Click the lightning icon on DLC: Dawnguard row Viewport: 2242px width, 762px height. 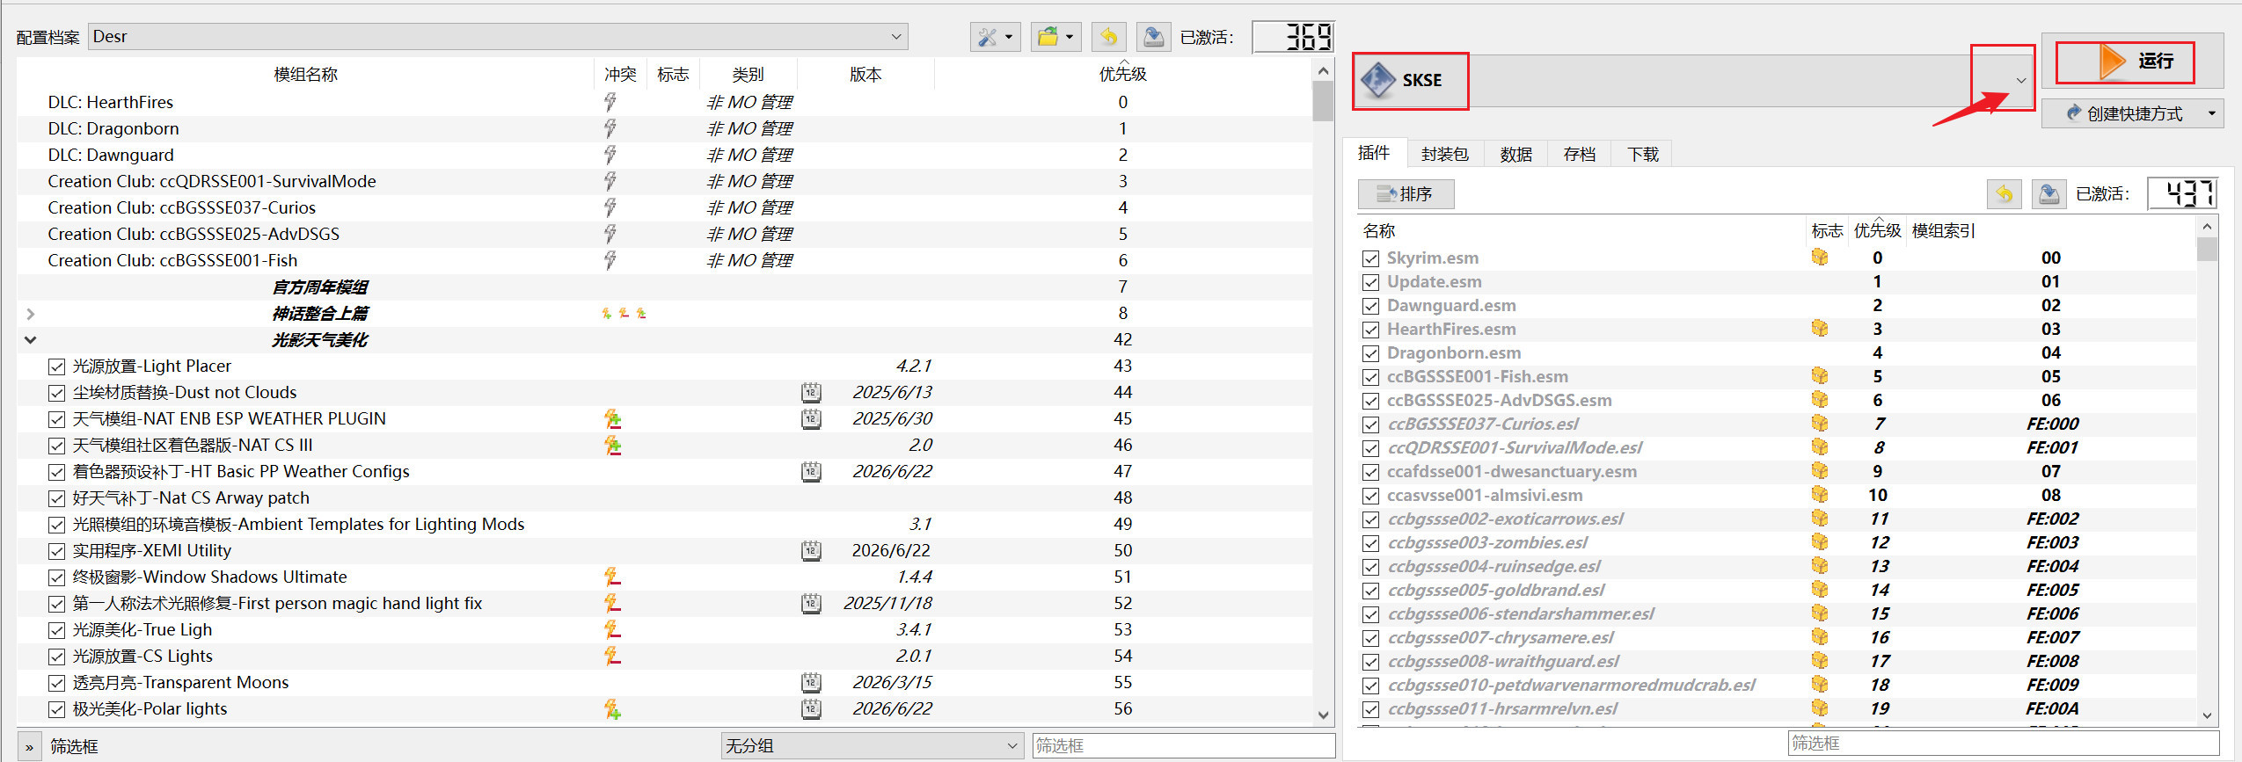click(x=610, y=155)
